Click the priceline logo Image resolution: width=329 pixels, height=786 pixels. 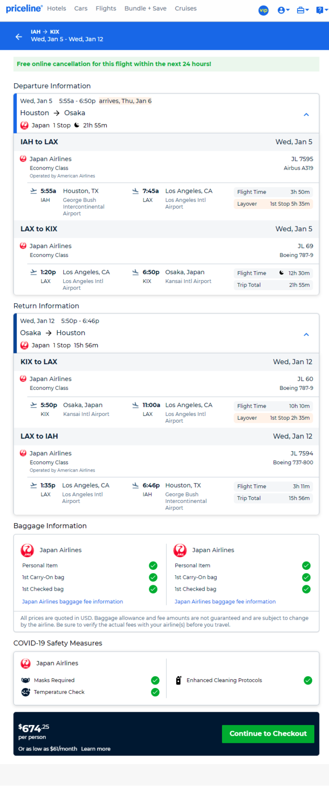coord(24,9)
